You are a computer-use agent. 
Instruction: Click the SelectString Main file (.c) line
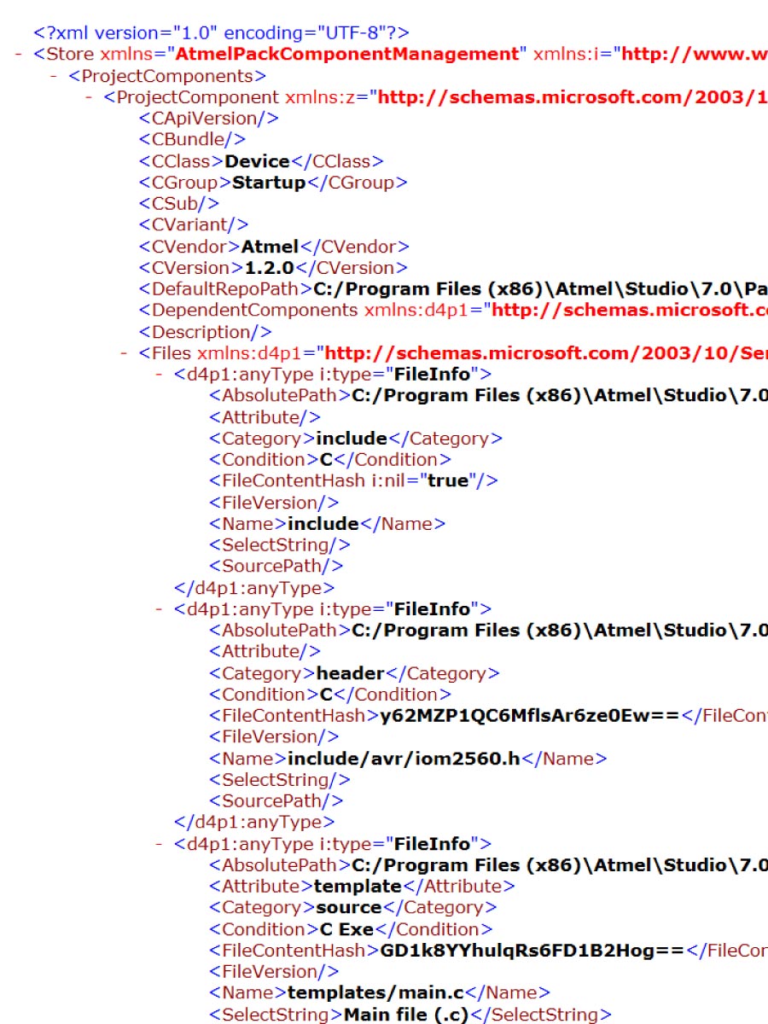[x=410, y=1015]
